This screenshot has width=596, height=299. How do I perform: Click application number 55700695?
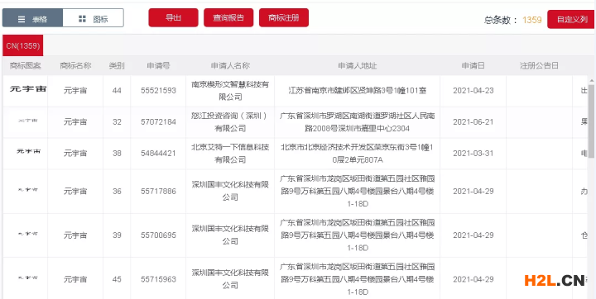[158, 235]
